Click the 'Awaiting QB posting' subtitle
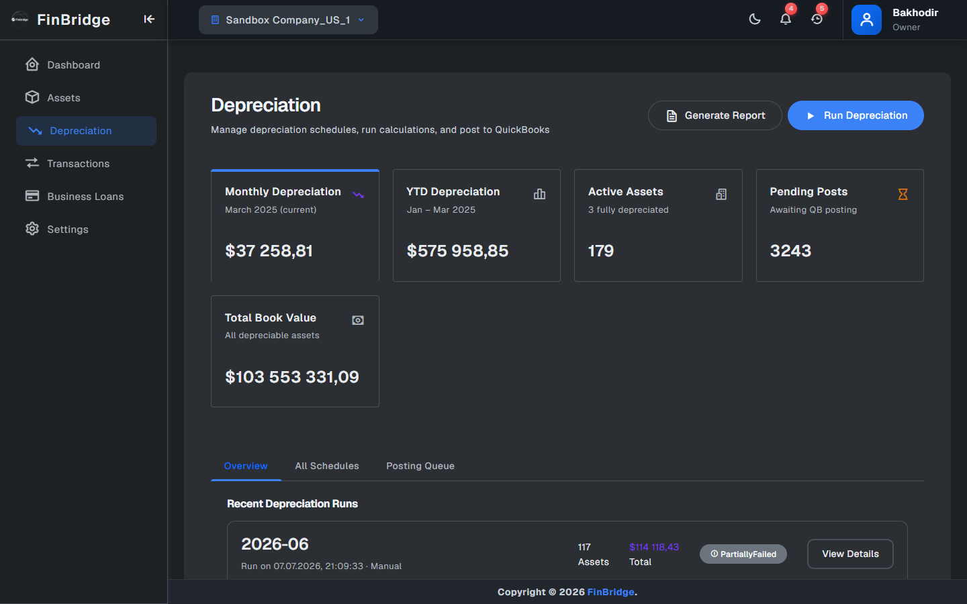The image size is (967, 604). pos(813,210)
